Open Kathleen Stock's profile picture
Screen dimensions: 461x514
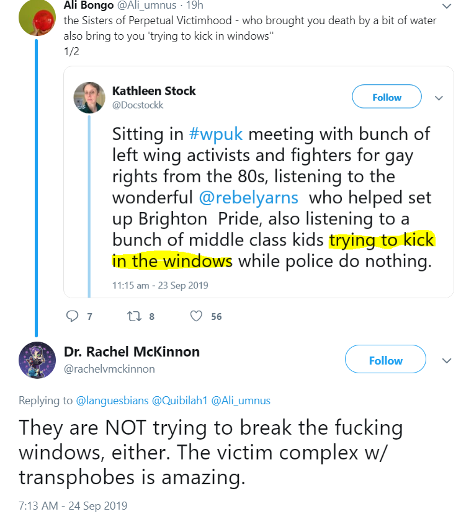click(89, 98)
